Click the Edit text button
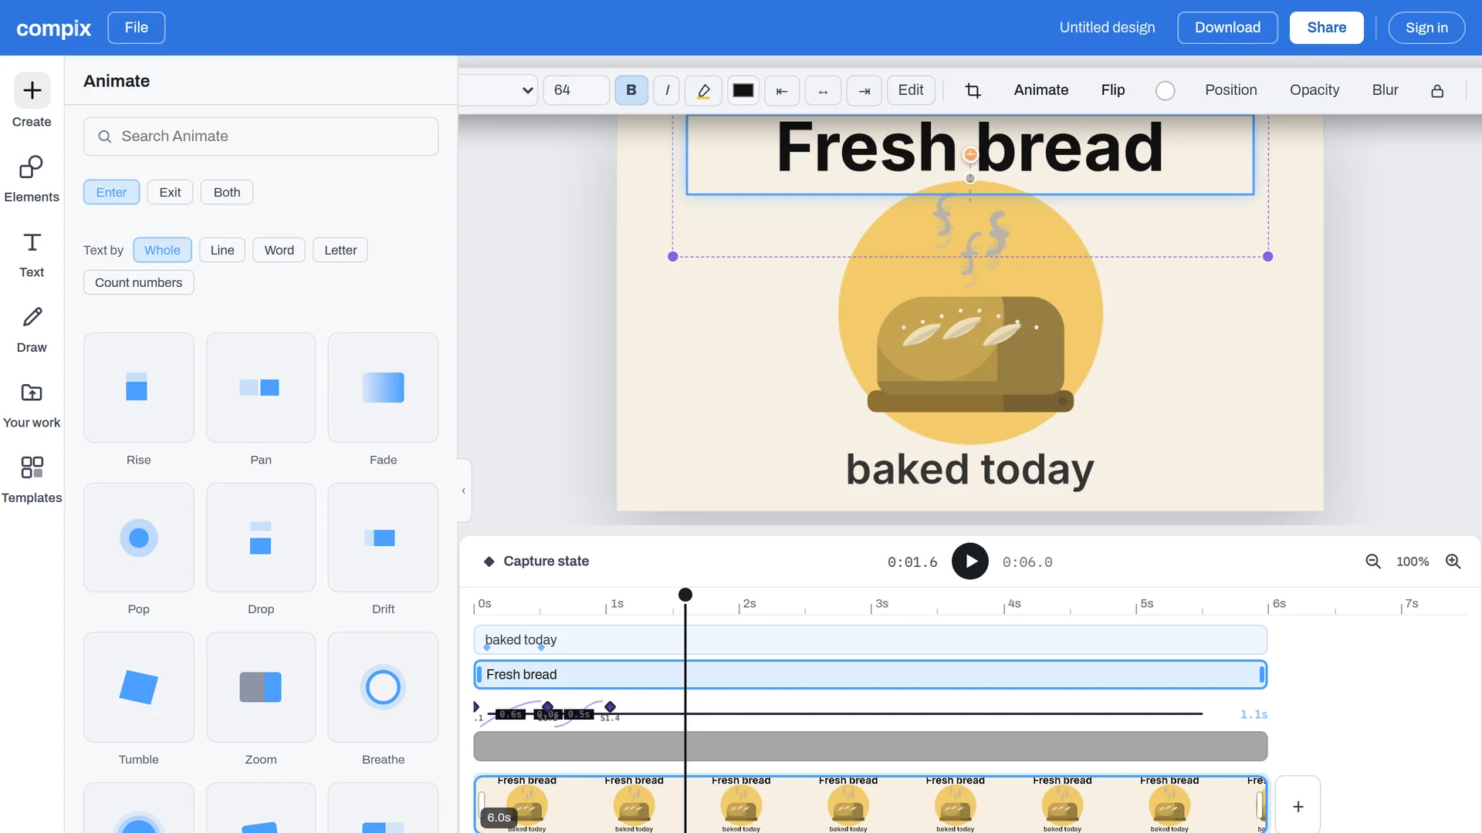 tap(911, 90)
